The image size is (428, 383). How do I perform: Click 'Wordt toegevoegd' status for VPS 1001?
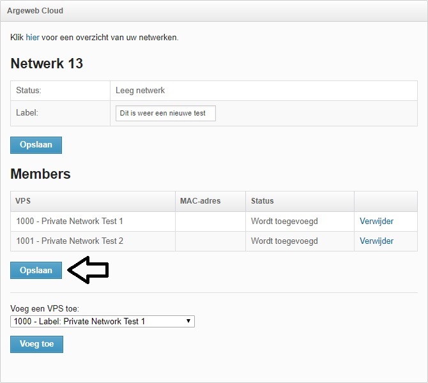click(284, 241)
